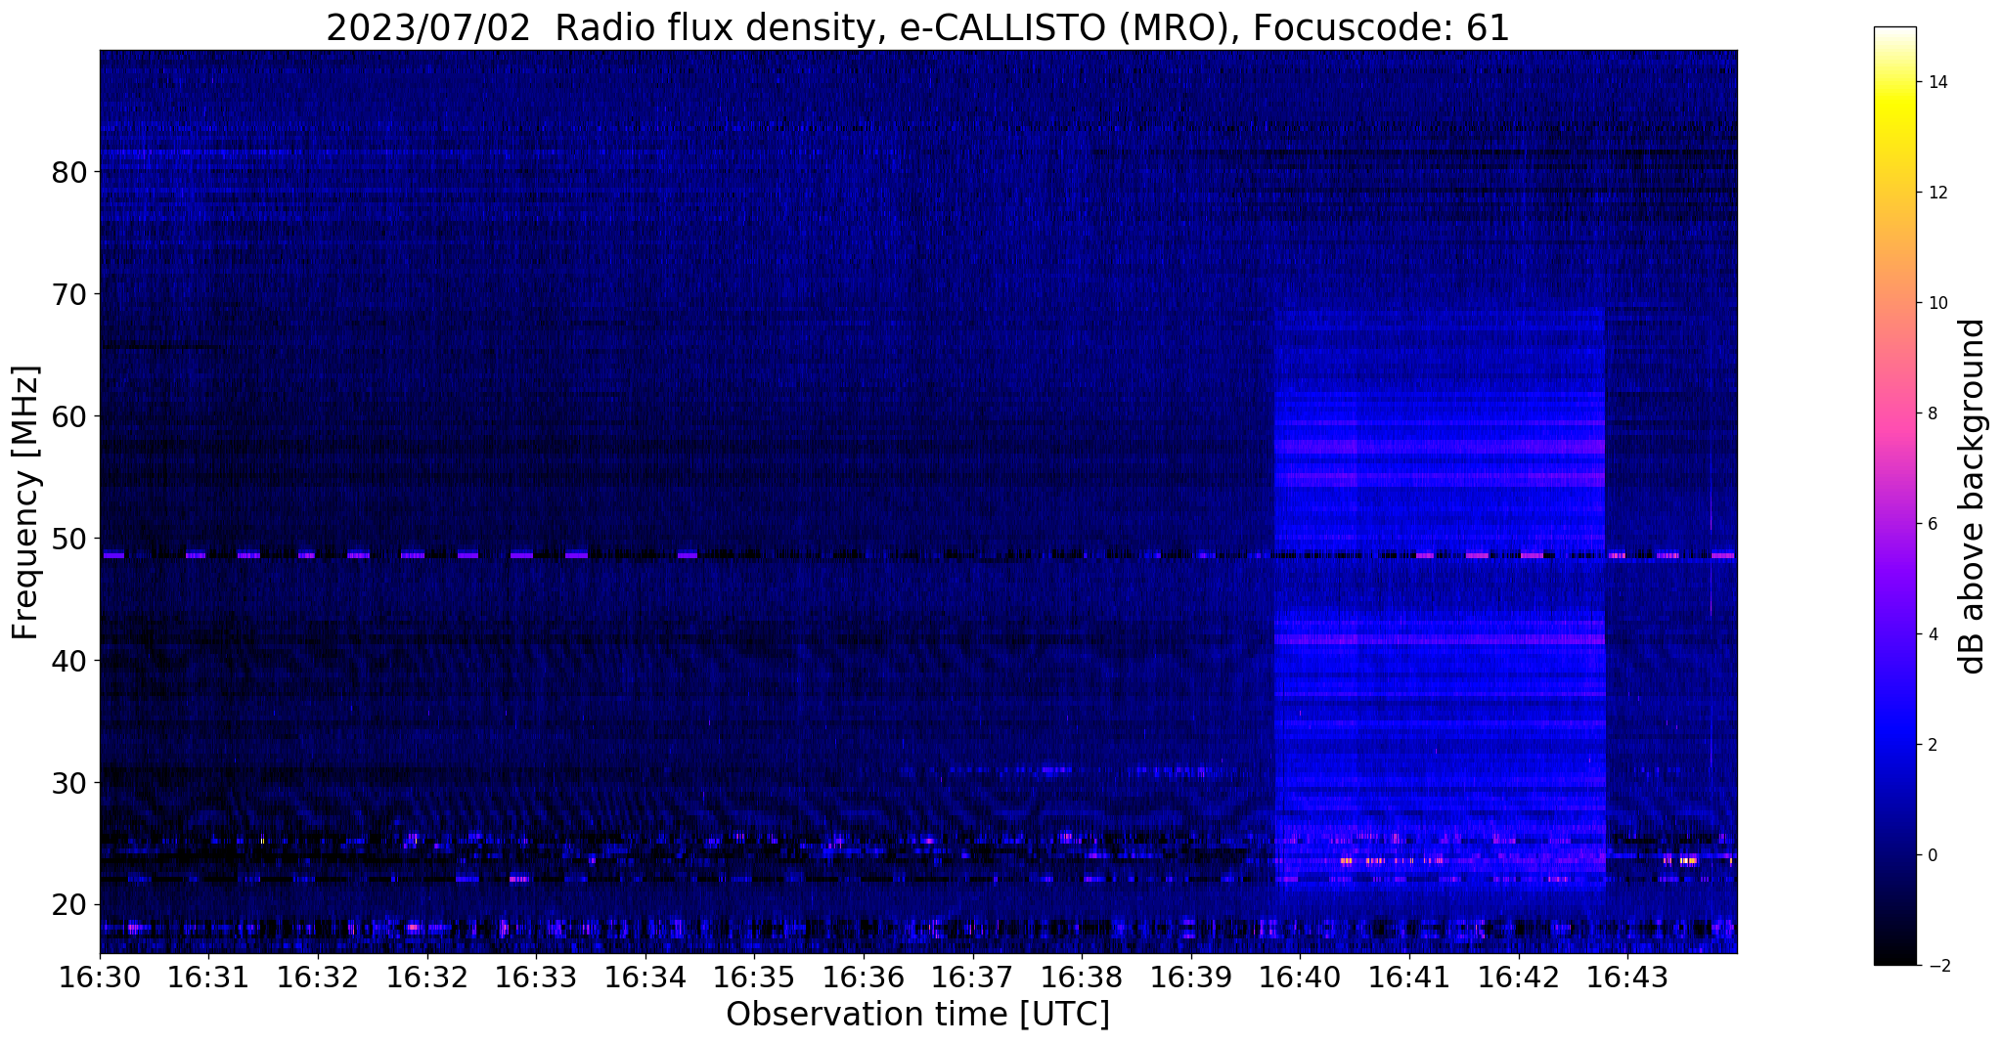Click the 16:41 tick on the time axis
The height and width of the screenshot is (1043, 2002).
tap(1408, 978)
